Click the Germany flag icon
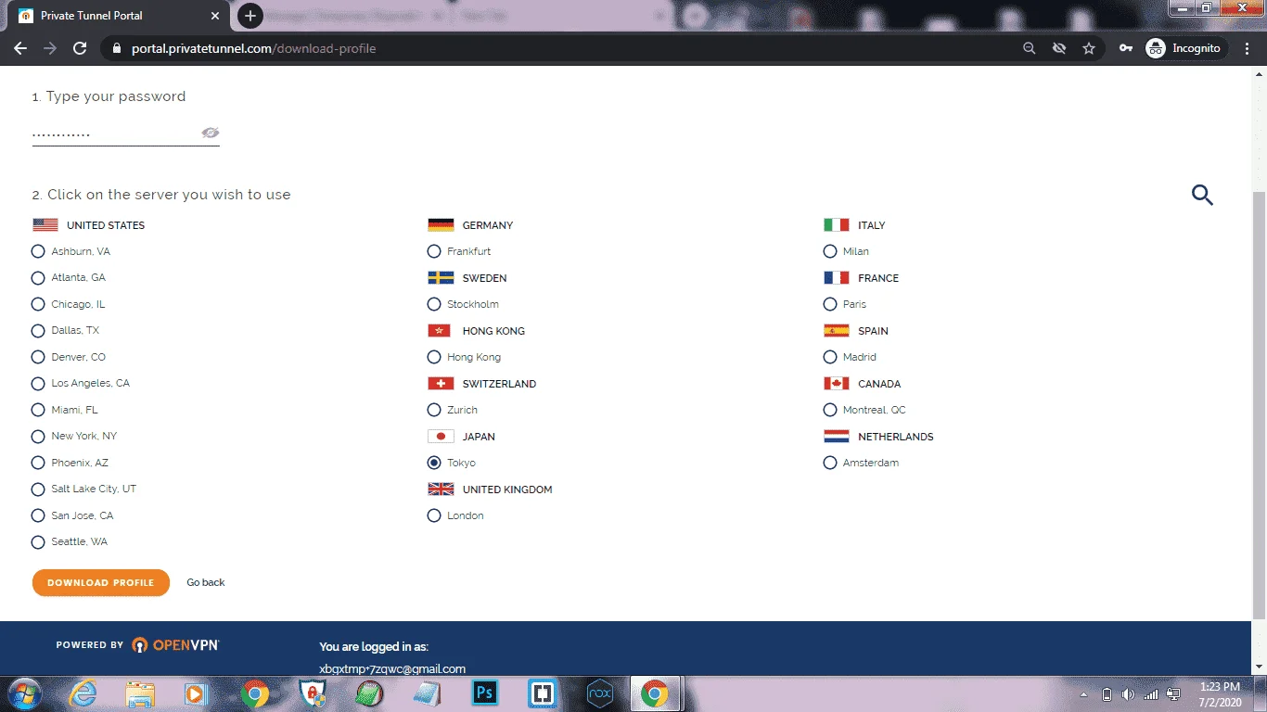Viewport: 1267px width, 712px height. click(441, 225)
